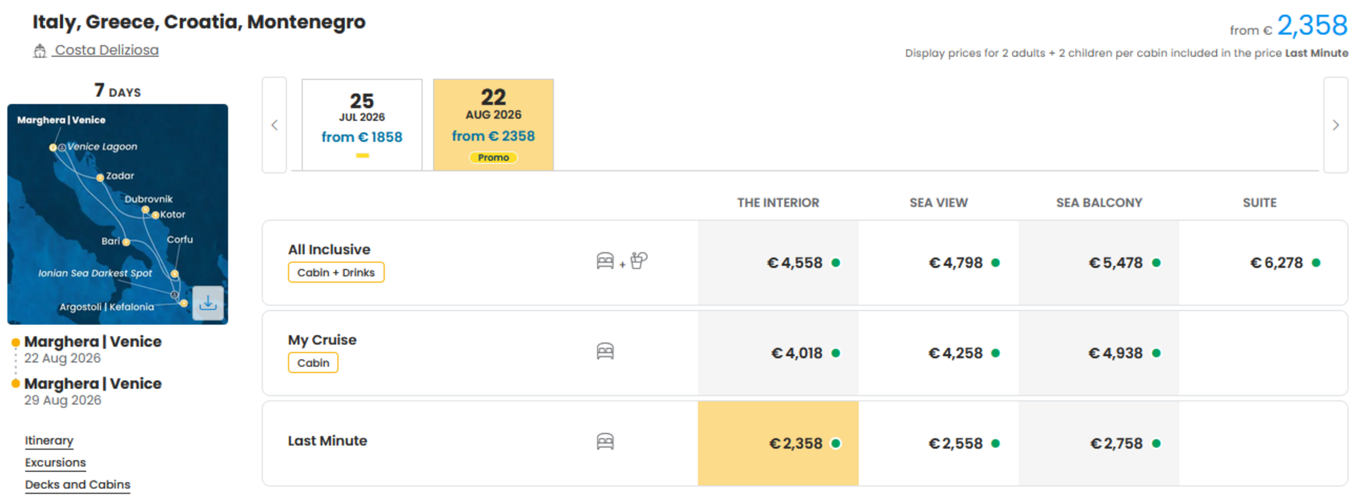Select the 22 Aug 2026 departure tab

493,124
